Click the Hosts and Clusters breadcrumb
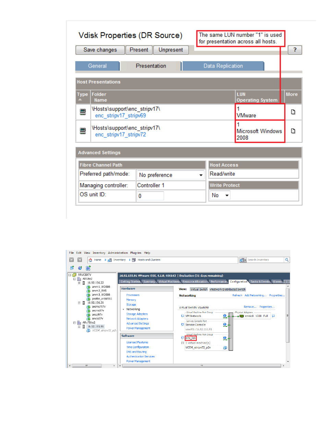Viewport: 327px width, 436px height. (149, 260)
